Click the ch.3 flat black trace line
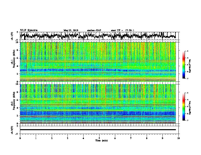201x155 pixels. (98, 130)
